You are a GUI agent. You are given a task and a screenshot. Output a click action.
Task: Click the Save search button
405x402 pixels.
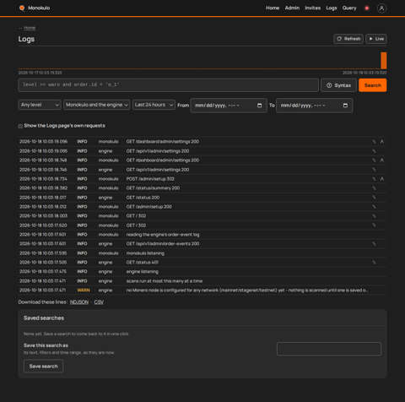(x=43, y=367)
